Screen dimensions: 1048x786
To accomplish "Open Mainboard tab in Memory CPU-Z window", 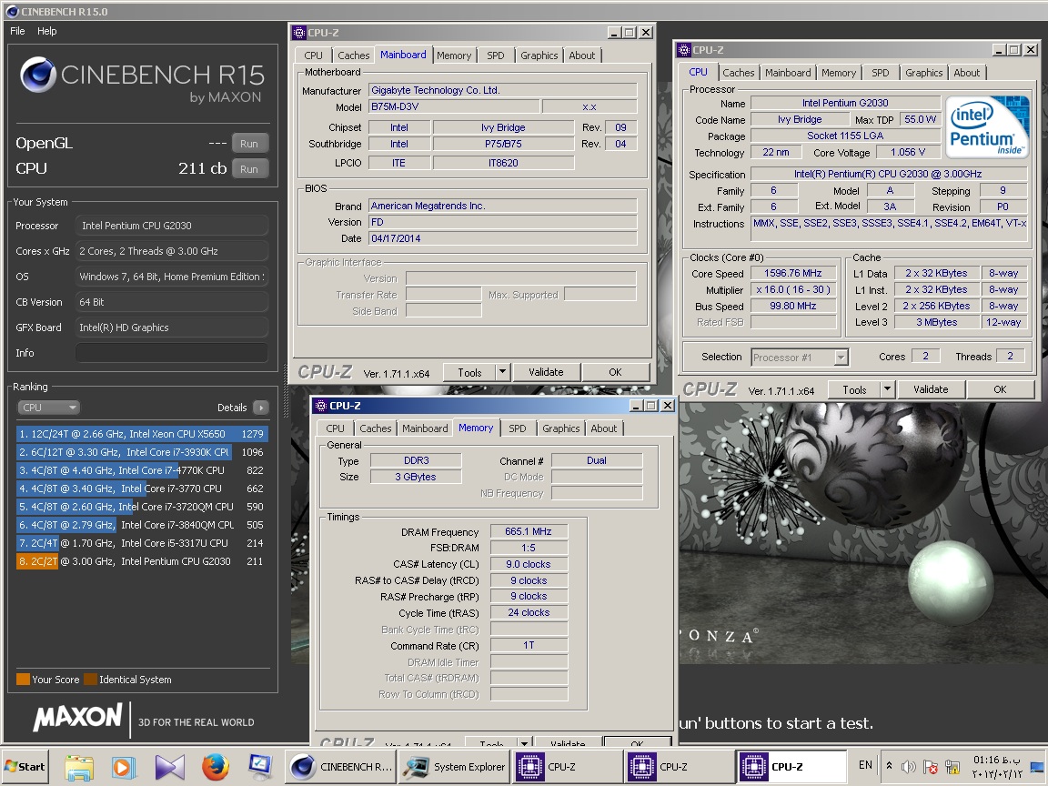I will (x=425, y=428).
